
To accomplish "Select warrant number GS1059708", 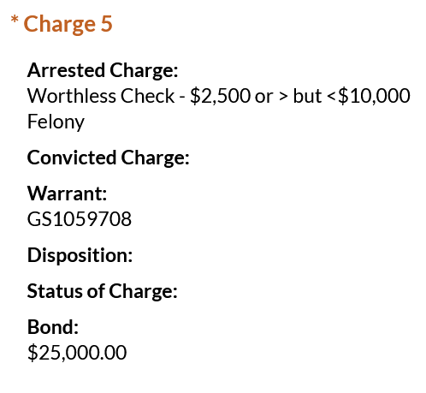I will pyautogui.click(x=80, y=219).
